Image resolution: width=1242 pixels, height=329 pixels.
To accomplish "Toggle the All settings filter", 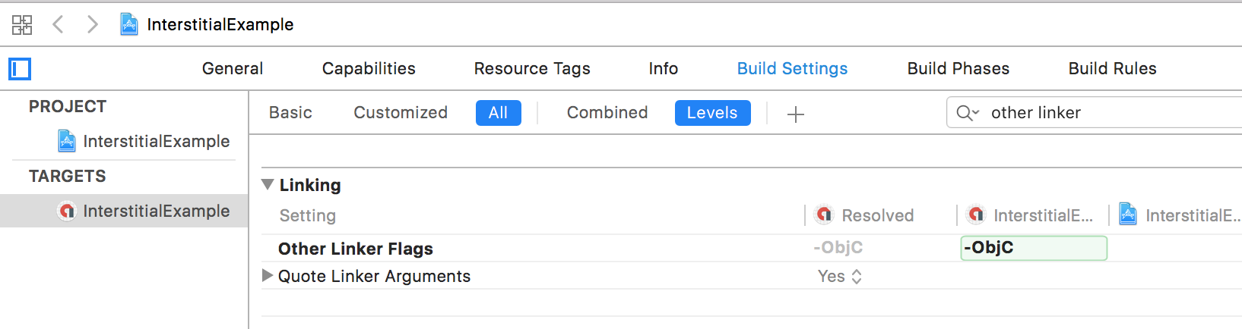I will (x=499, y=113).
